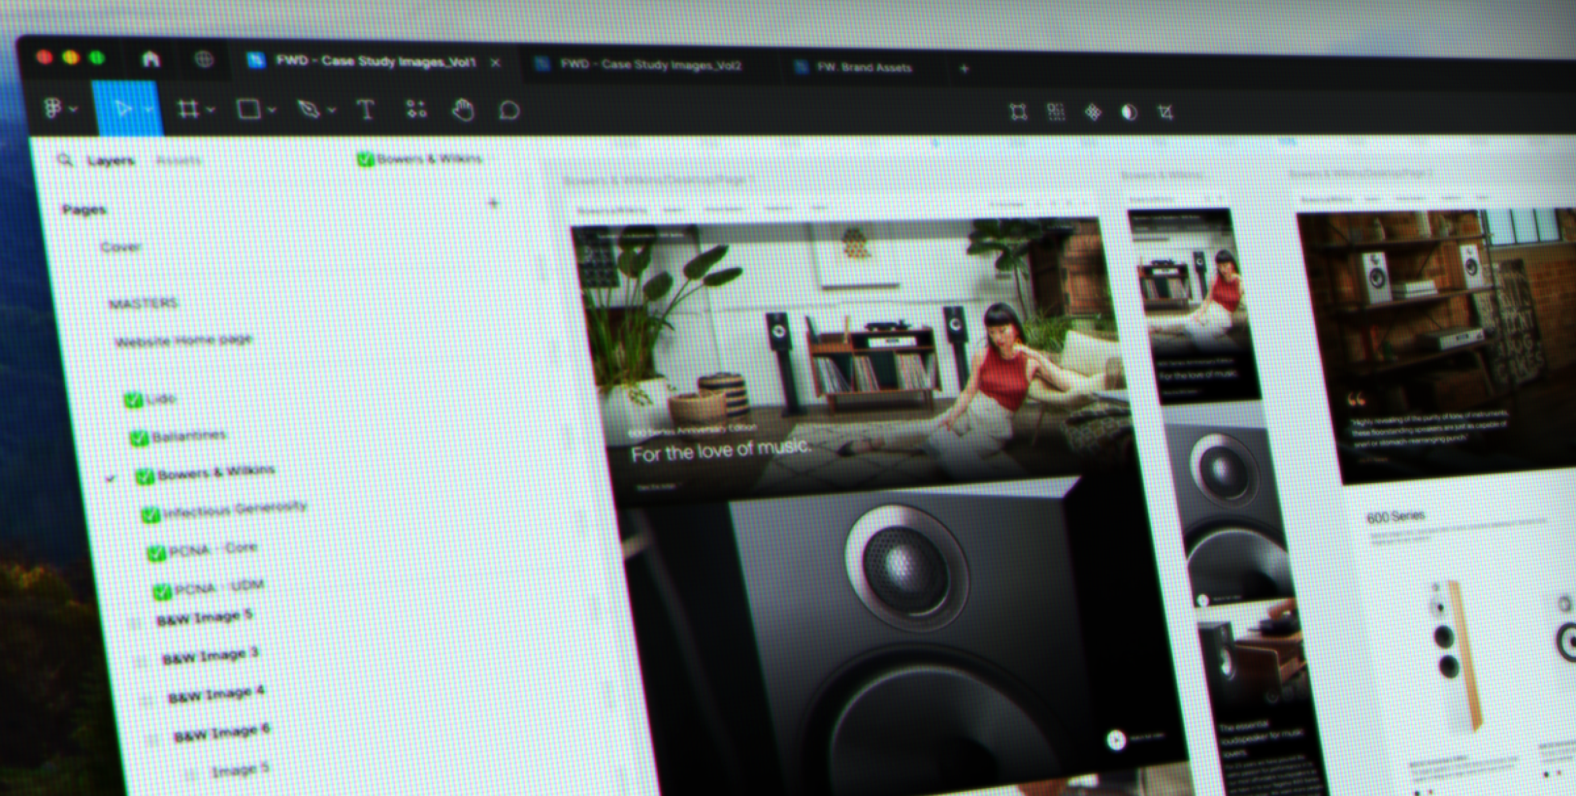Click the Create component icon
The height and width of the screenshot is (796, 1576).
(x=1092, y=113)
